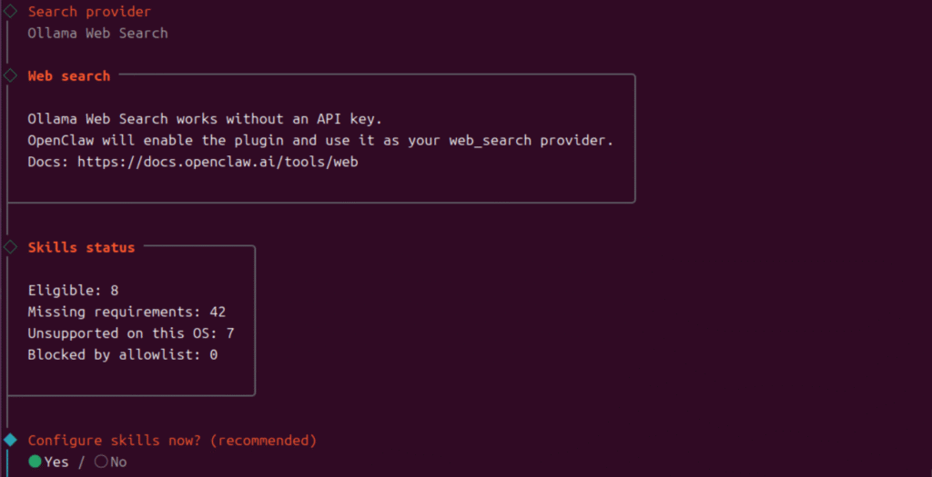
Task: Select the No radio option
Action: (101, 462)
